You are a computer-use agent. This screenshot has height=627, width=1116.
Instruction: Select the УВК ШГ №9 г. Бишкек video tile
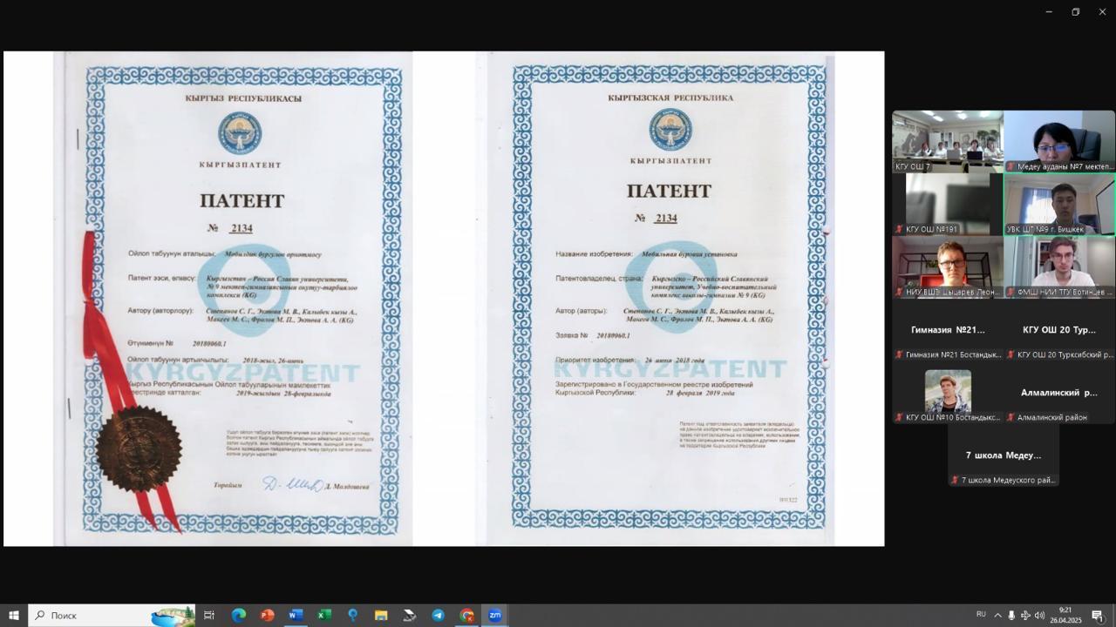point(1059,204)
